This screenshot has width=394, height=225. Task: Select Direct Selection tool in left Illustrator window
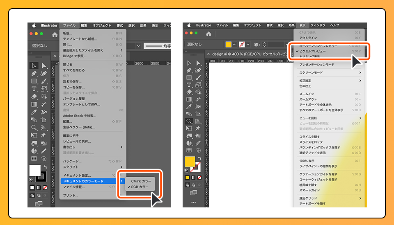44,65
